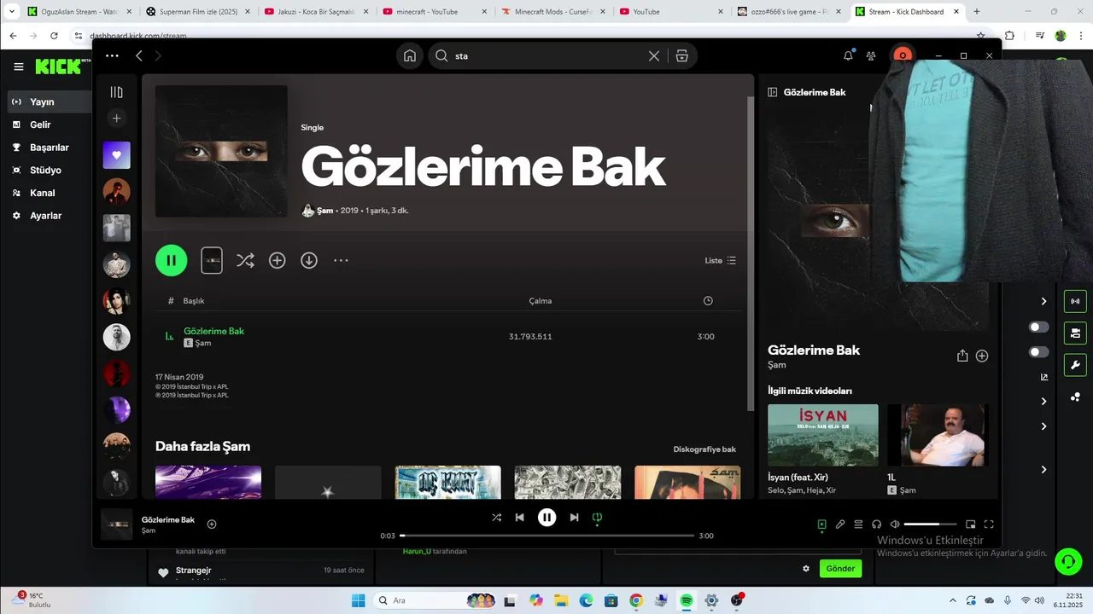Mute Spotify volume speaker icon
This screenshot has height=614, width=1093.
point(895,524)
